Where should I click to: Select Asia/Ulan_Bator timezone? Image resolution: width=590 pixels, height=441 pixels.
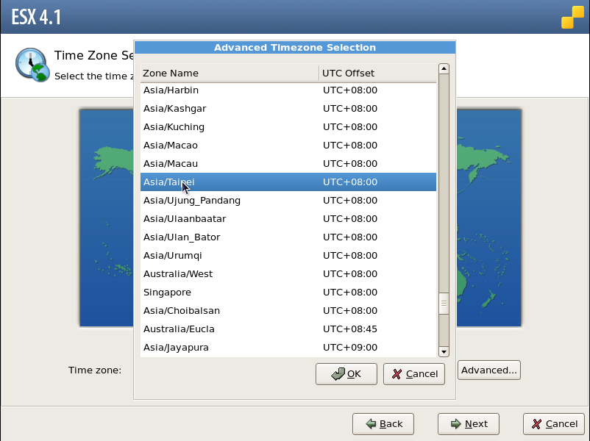288,237
